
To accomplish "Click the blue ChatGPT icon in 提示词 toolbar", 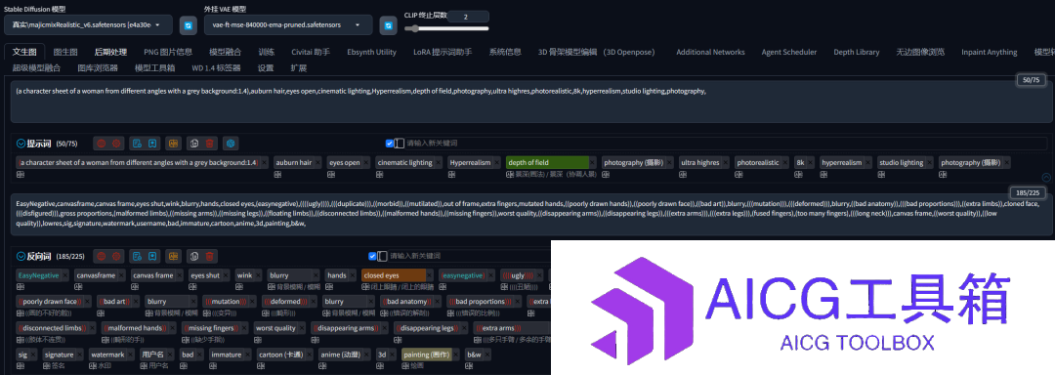I will (x=232, y=144).
